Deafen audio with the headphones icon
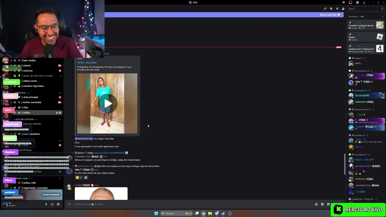Viewport: 386px width, 217px height. (x=52, y=204)
